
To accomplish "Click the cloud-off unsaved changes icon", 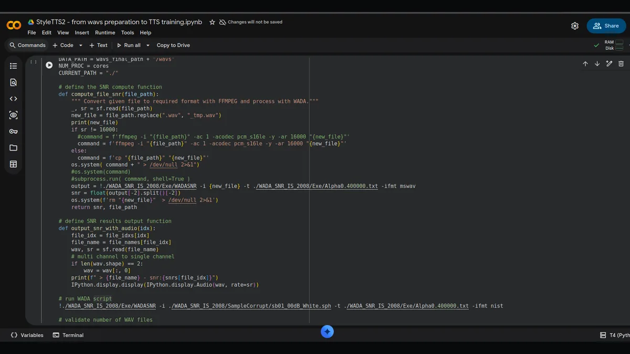I will [223, 22].
